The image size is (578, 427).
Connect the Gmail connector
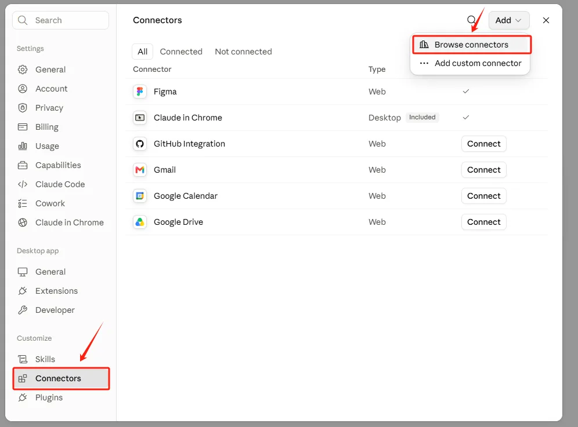(x=483, y=170)
